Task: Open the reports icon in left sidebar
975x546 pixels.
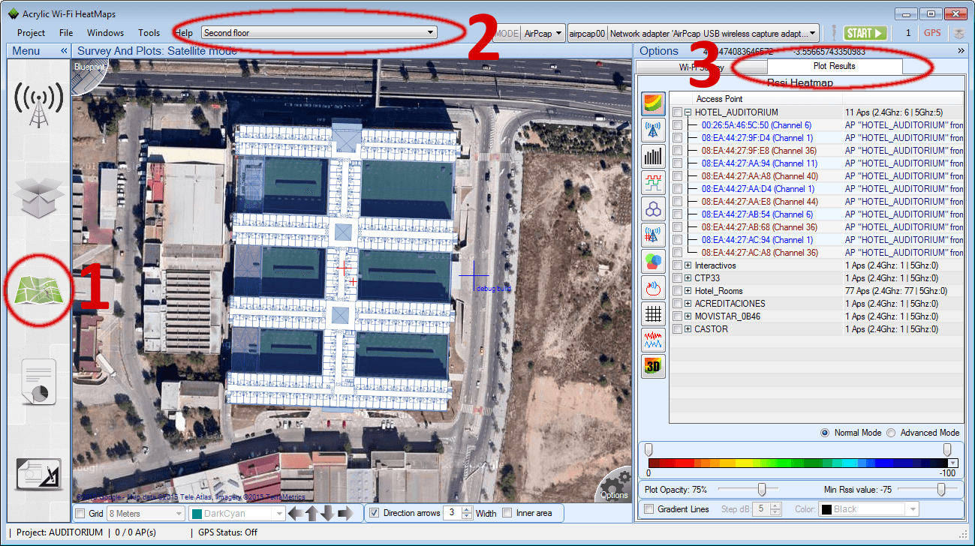Action: 37,382
